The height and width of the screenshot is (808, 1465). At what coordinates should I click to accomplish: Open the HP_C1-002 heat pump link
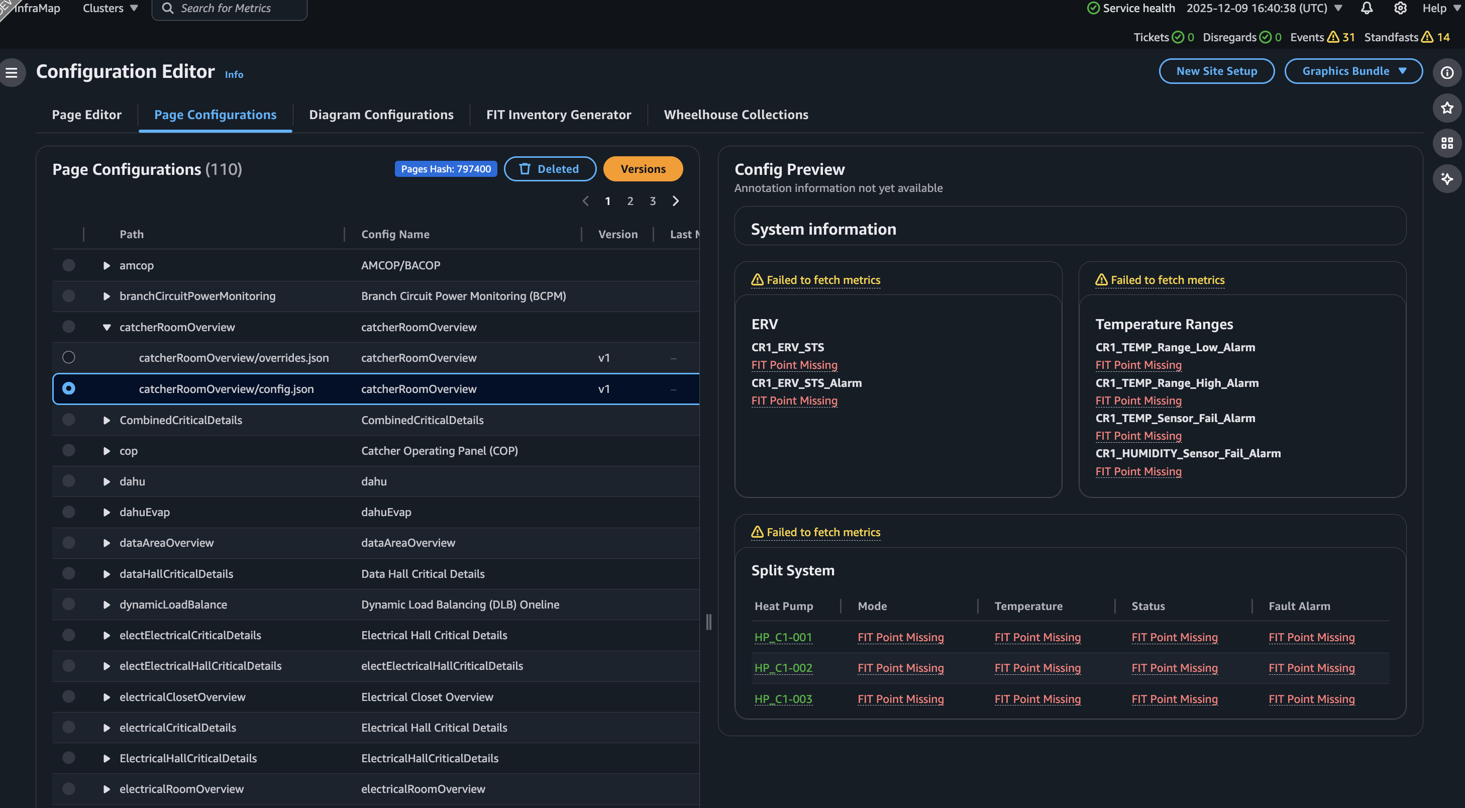click(x=783, y=667)
